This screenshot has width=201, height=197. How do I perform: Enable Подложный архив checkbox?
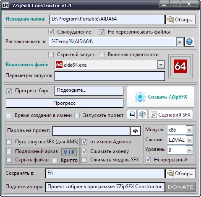click(x=9, y=151)
